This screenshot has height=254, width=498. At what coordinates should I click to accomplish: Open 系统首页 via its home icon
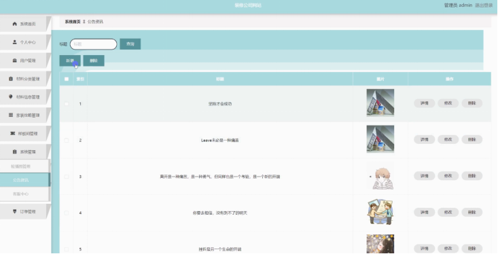(x=15, y=24)
